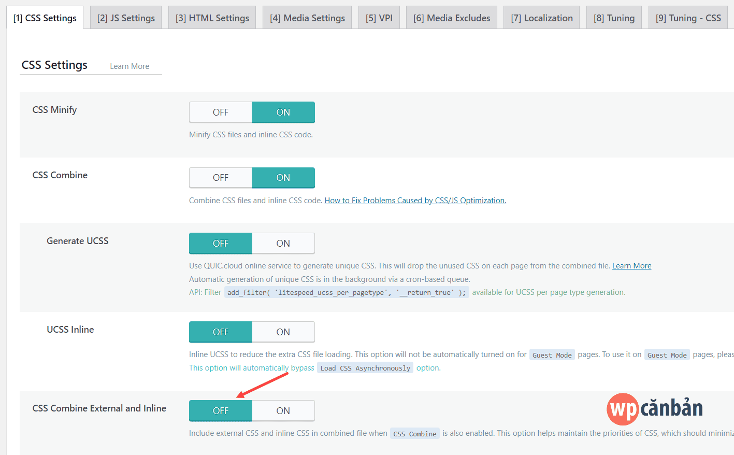
Task: Set Generate UCSS to OFF
Action: tap(221, 244)
